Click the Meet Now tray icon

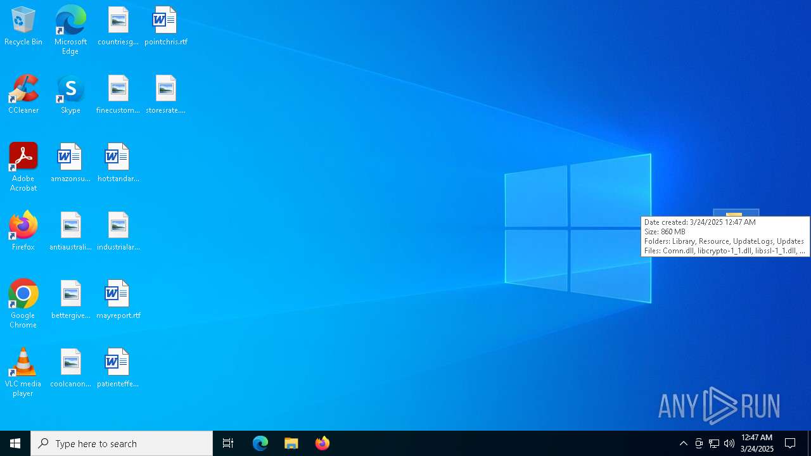coord(699,443)
